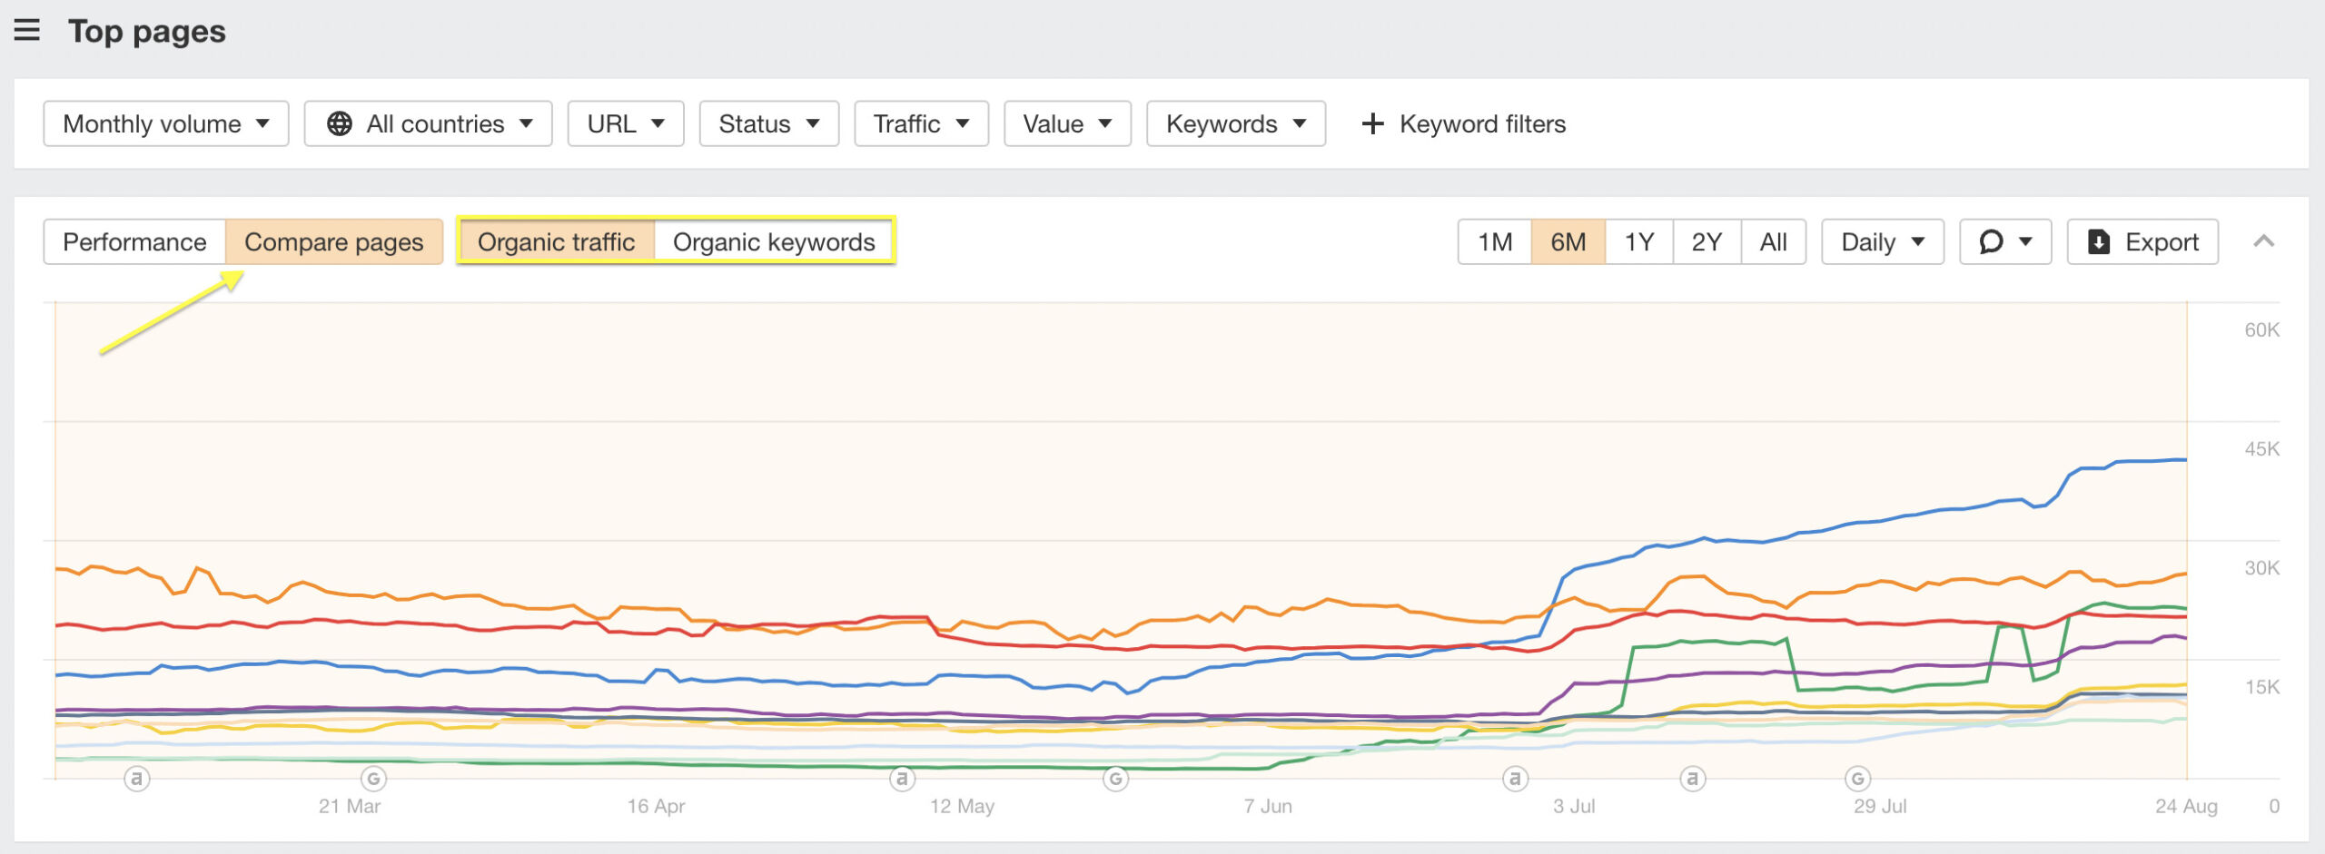The image size is (2325, 854).
Task: Click the globe icon on All countries filter
Action: tap(341, 123)
